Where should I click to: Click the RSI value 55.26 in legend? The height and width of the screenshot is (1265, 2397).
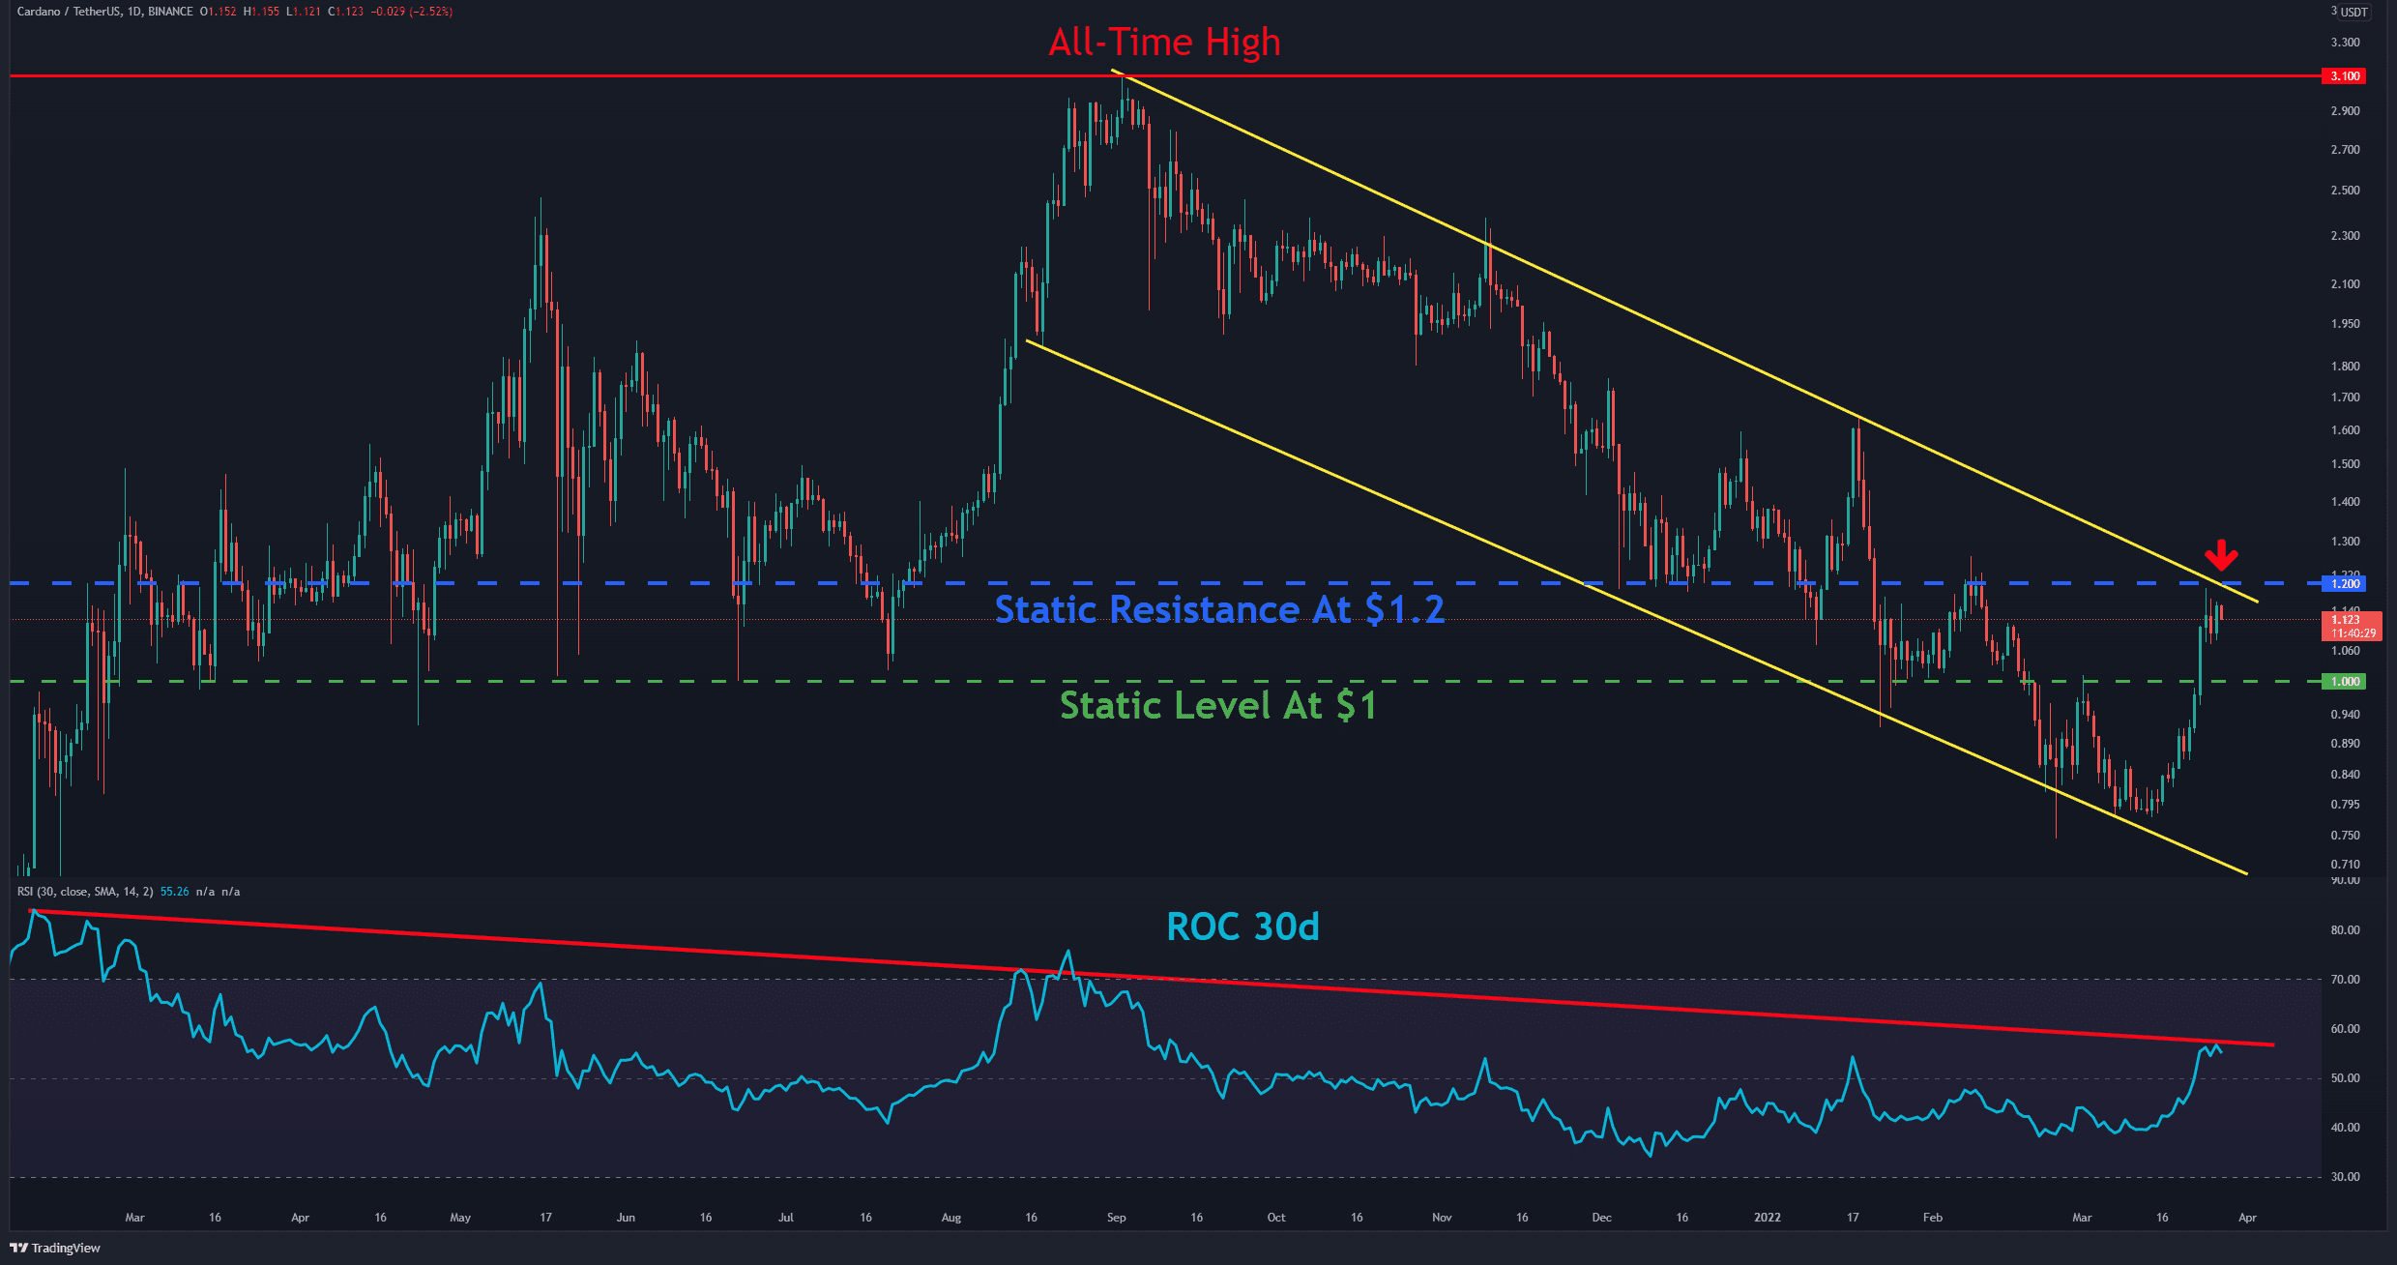174,892
